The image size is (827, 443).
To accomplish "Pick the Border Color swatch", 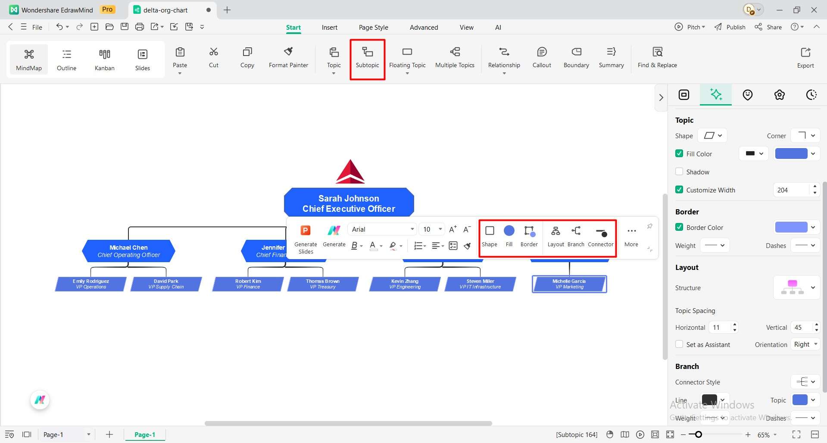I will (791, 227).
